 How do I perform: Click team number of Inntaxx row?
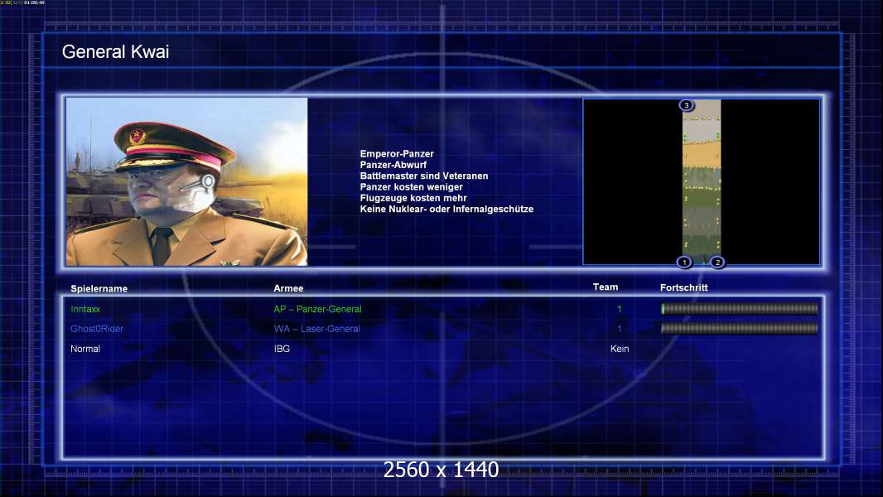click(620, 309)
